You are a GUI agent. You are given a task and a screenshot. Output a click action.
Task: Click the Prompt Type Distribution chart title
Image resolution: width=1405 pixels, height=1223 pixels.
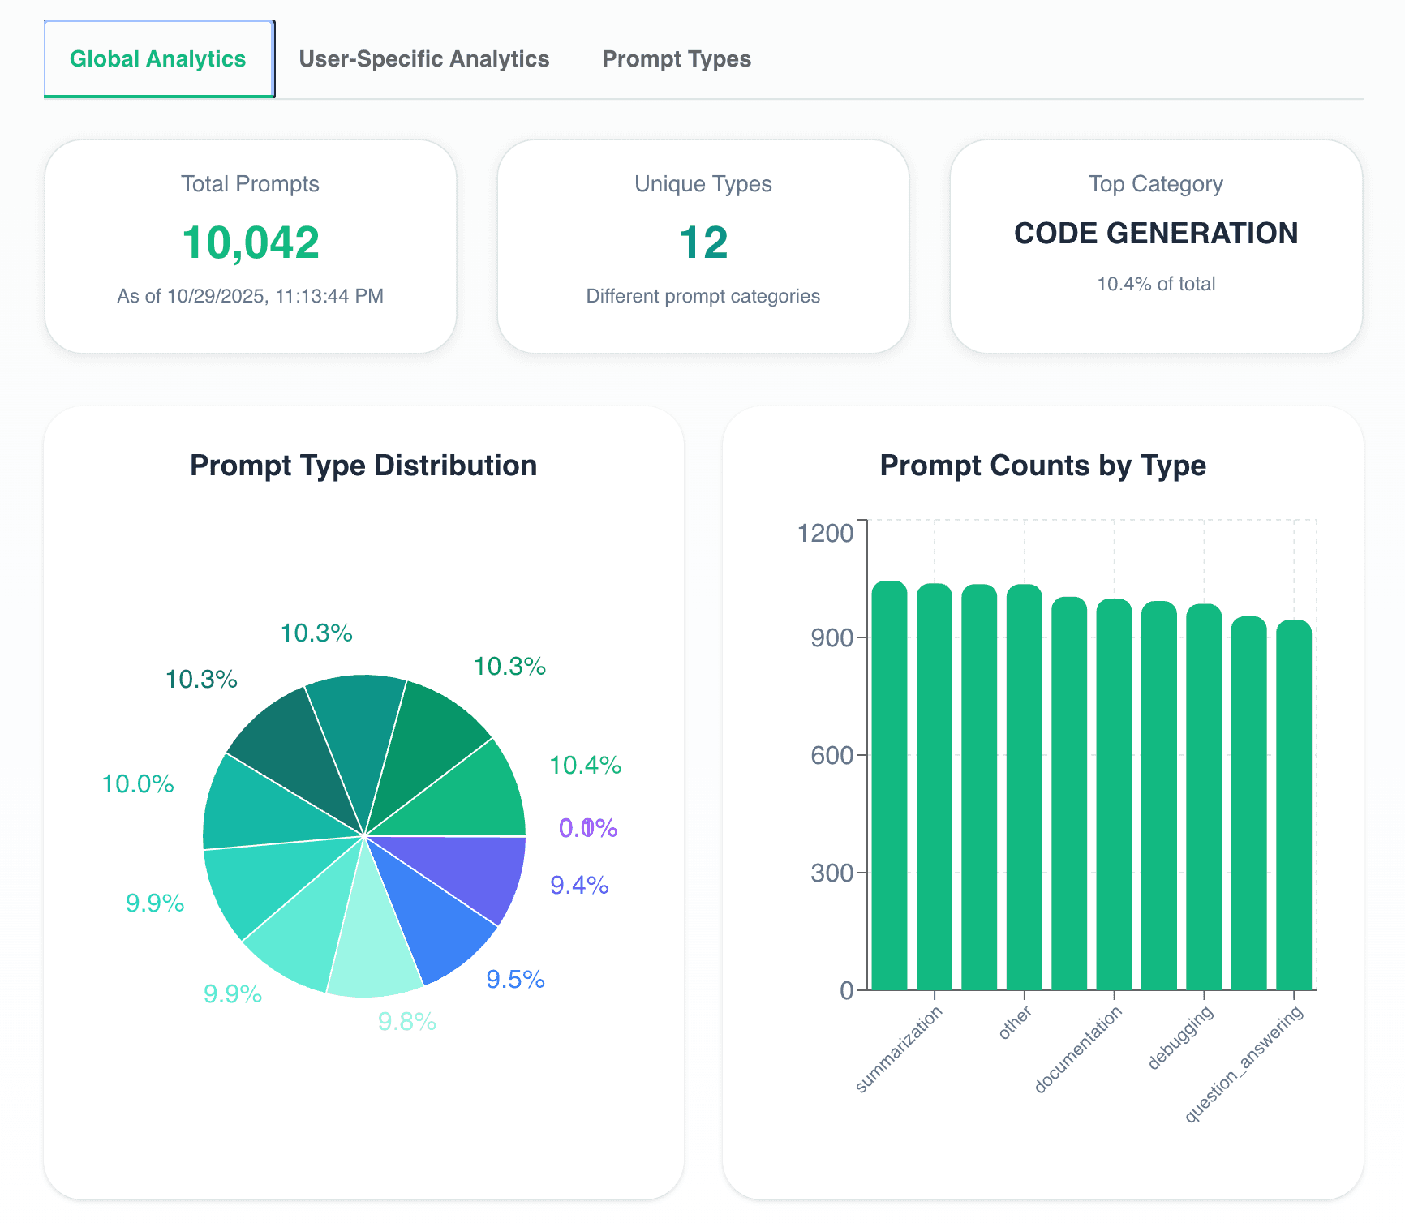click(363, 465)
